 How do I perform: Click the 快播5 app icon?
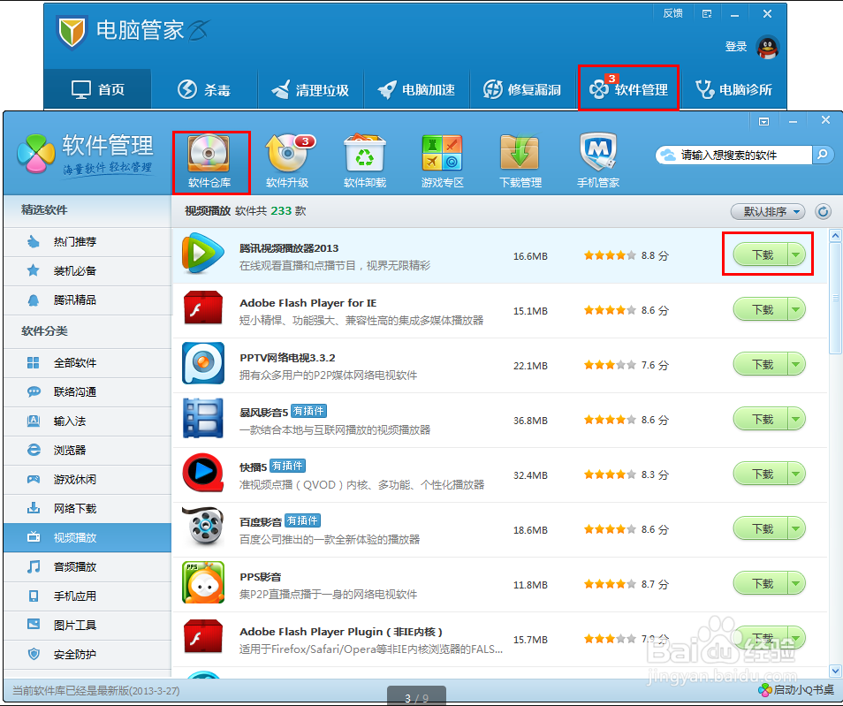[202, 474]
